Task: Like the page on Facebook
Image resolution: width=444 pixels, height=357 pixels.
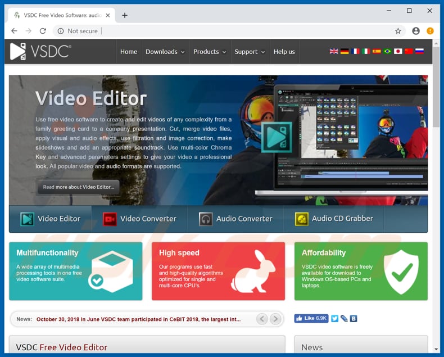Action: coord(311,318)
